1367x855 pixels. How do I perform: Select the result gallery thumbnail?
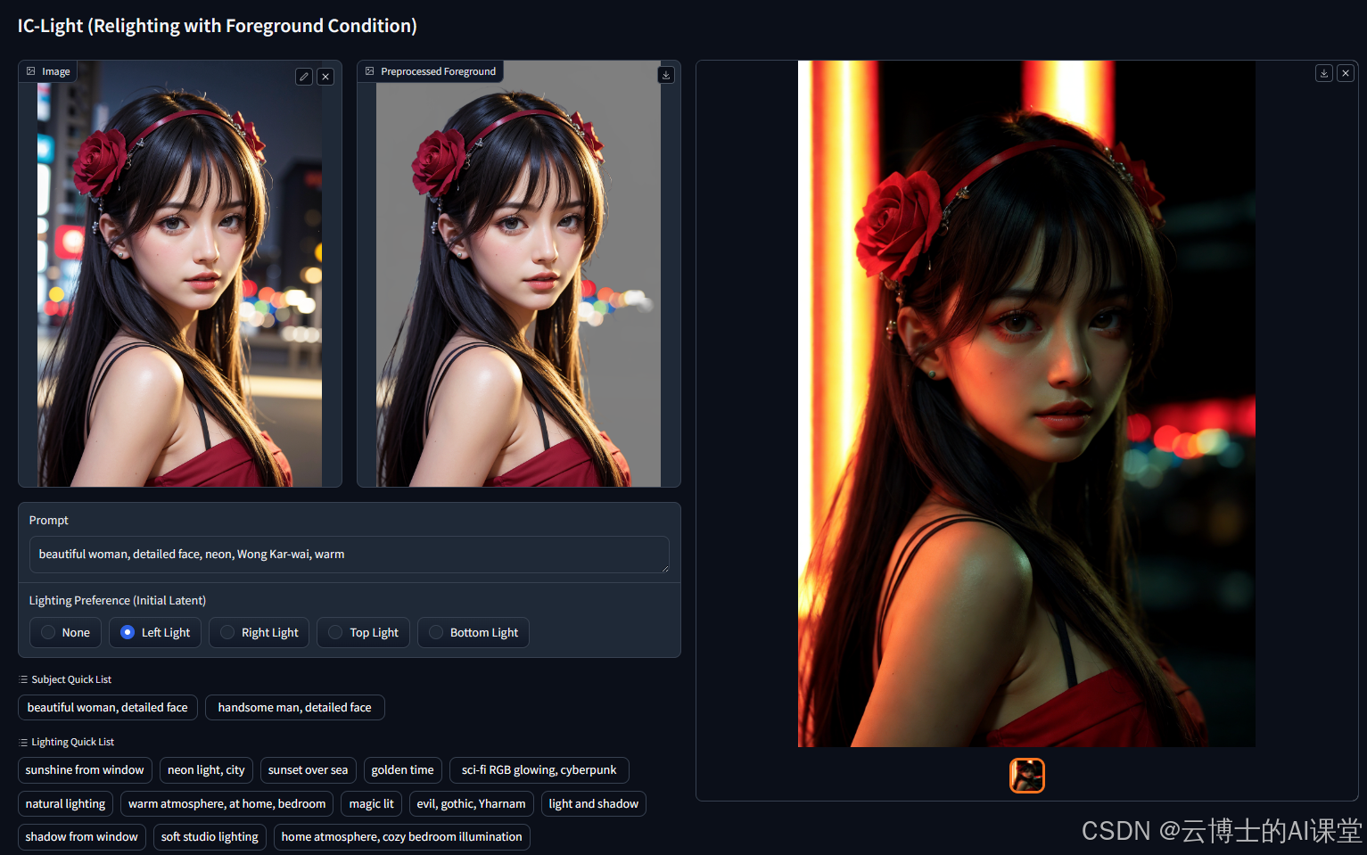[1026, 775]
